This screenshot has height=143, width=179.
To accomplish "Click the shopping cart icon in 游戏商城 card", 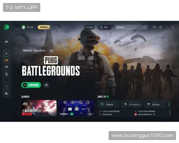I will coord(149,104).
